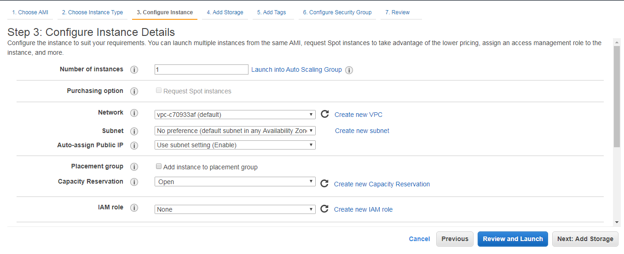Refresh the Network VPC list
Viewport: 624px width, 254px height.
(x=324, y=114)
